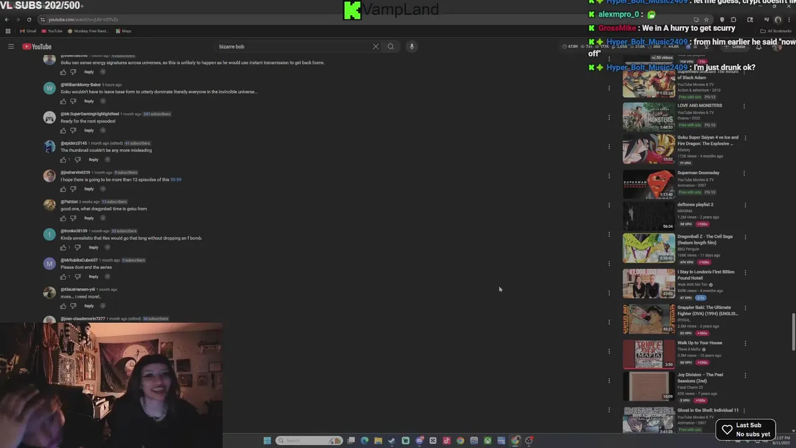The image size is (796, 448).
Task: Dislike the 'what dragonball time' comment
Action: (x=73, y=218)
